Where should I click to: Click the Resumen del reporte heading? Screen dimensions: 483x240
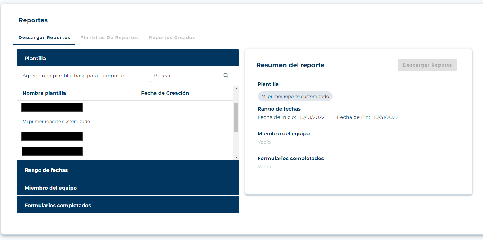click(290, 65)
